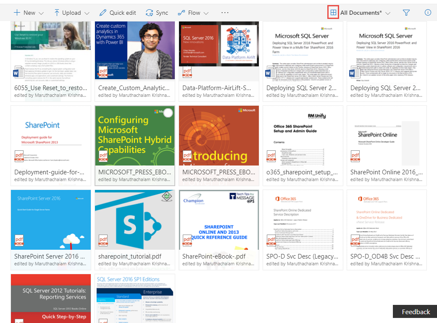Click pdf icon on o365_sharepoint_setup tile

point(271,156)
